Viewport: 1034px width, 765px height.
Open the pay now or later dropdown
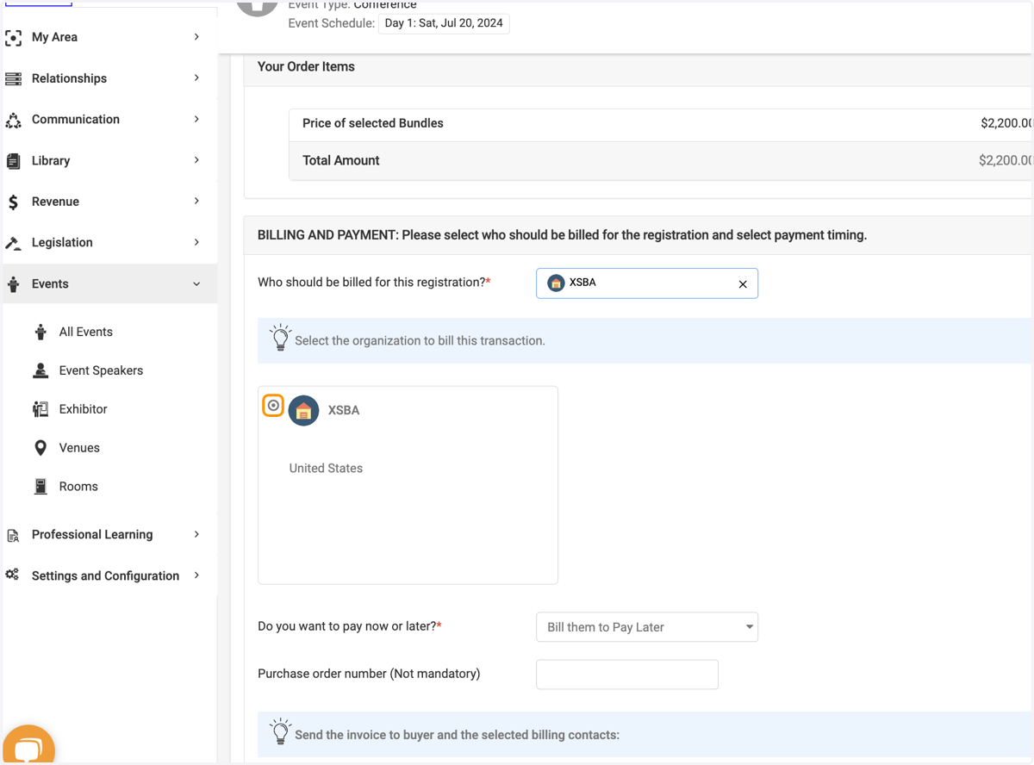click(x=647, y=627)
